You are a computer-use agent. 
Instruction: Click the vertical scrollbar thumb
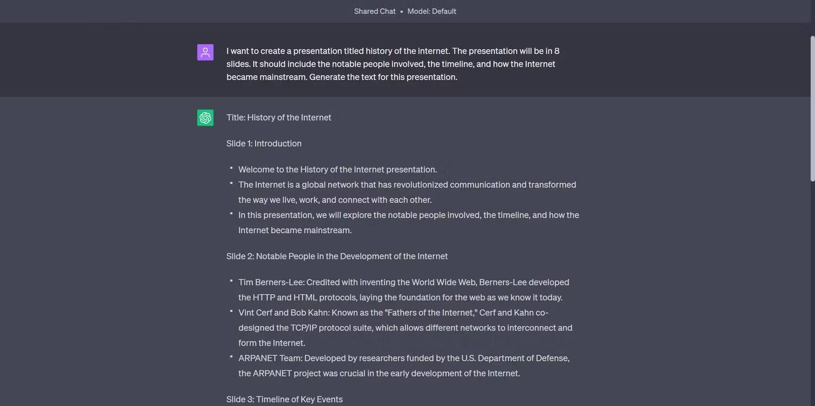(812, 109)
